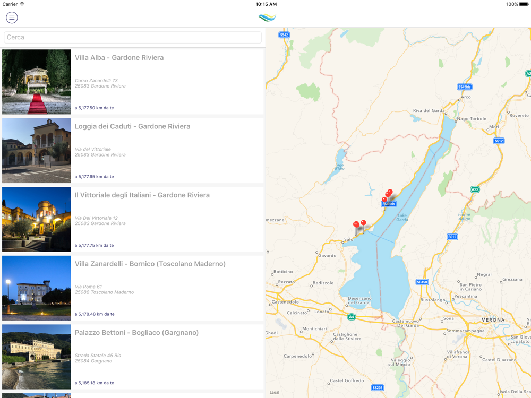
Task: Tap the Botticino map label
Action: point(283,271)
